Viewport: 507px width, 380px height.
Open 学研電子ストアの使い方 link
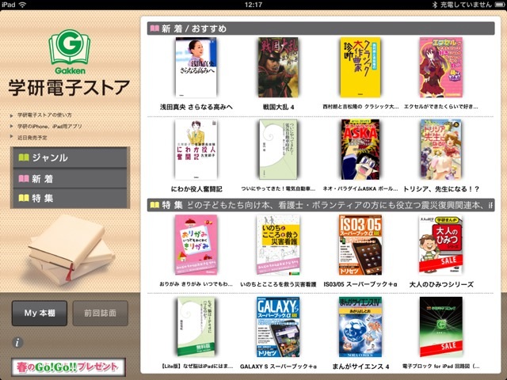44,115
